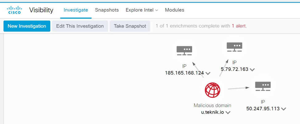Screen dimensions: 300x124
Task: Expand dropdown next to 185.165.168.124
Action: click(x=208, y=73)
